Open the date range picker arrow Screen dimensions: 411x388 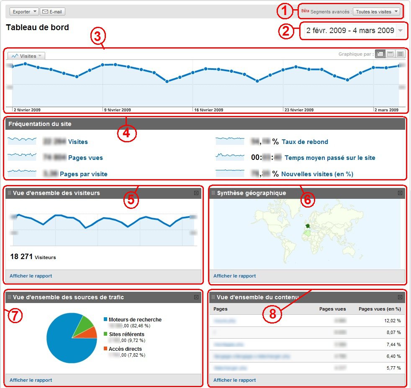(x=401, y=31)
